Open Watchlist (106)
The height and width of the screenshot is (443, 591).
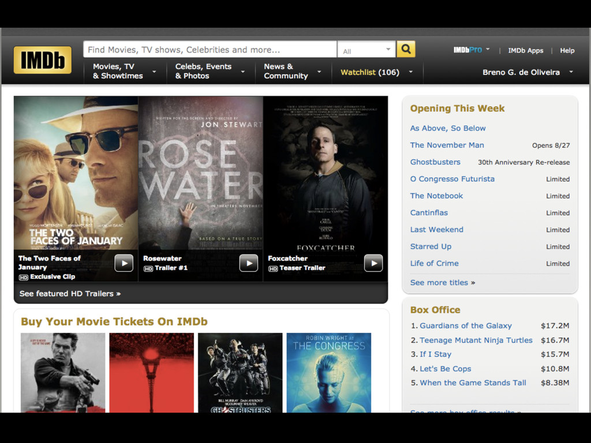coord(370,72)
